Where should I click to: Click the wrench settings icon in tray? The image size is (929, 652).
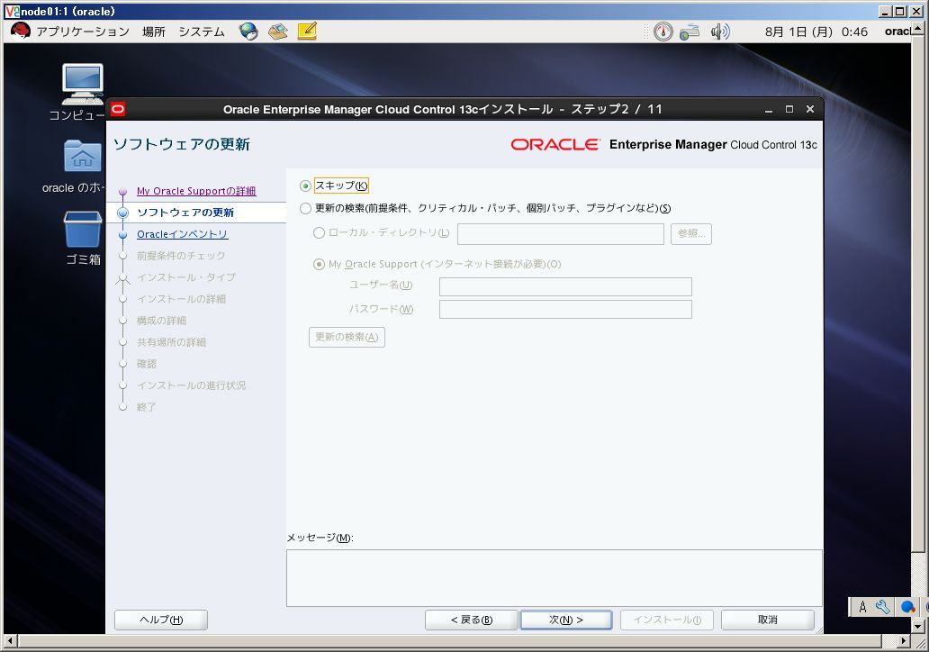point(883,607)
